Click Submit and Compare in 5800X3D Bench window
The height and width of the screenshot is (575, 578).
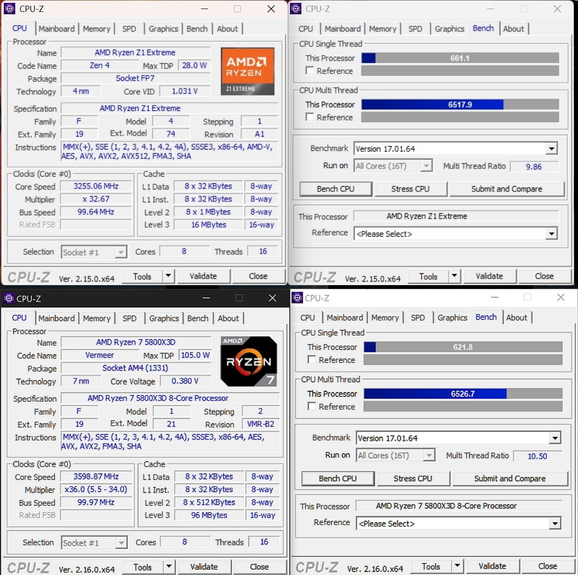(x=510, y=478)
